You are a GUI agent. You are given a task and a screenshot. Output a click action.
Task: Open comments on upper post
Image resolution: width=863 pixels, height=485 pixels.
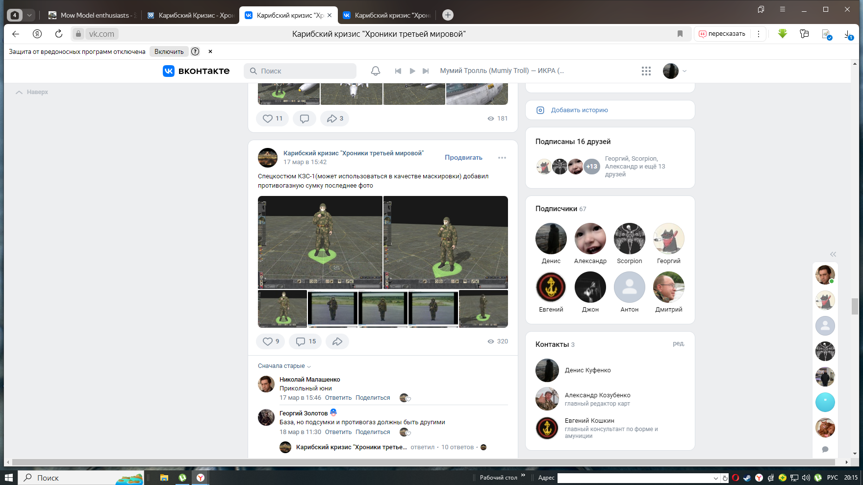[x=305, y=119]
